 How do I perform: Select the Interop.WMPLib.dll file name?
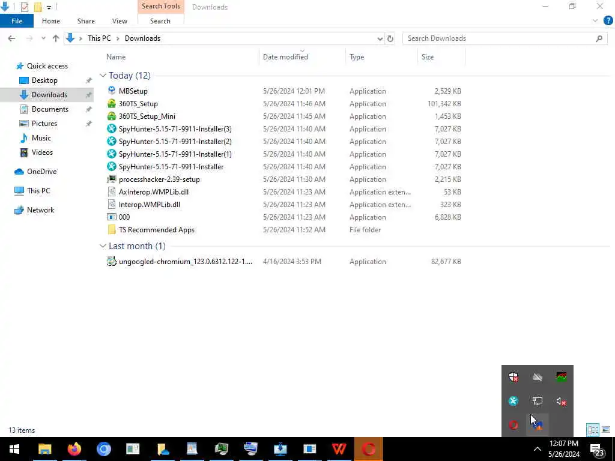pos(150,205)
